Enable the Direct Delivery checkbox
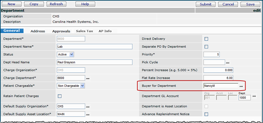The image size is (263, 123). click(x=206, y=39)
